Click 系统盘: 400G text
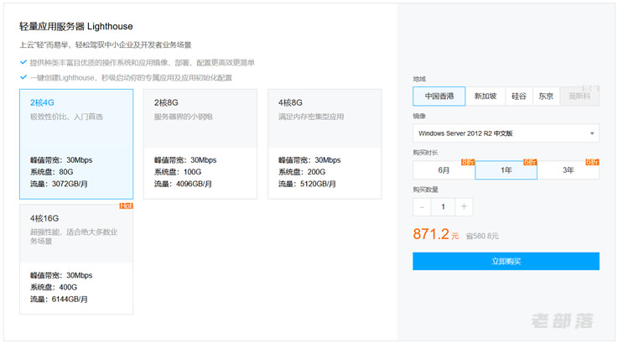 pyautogui.click(x=54, y=287)
